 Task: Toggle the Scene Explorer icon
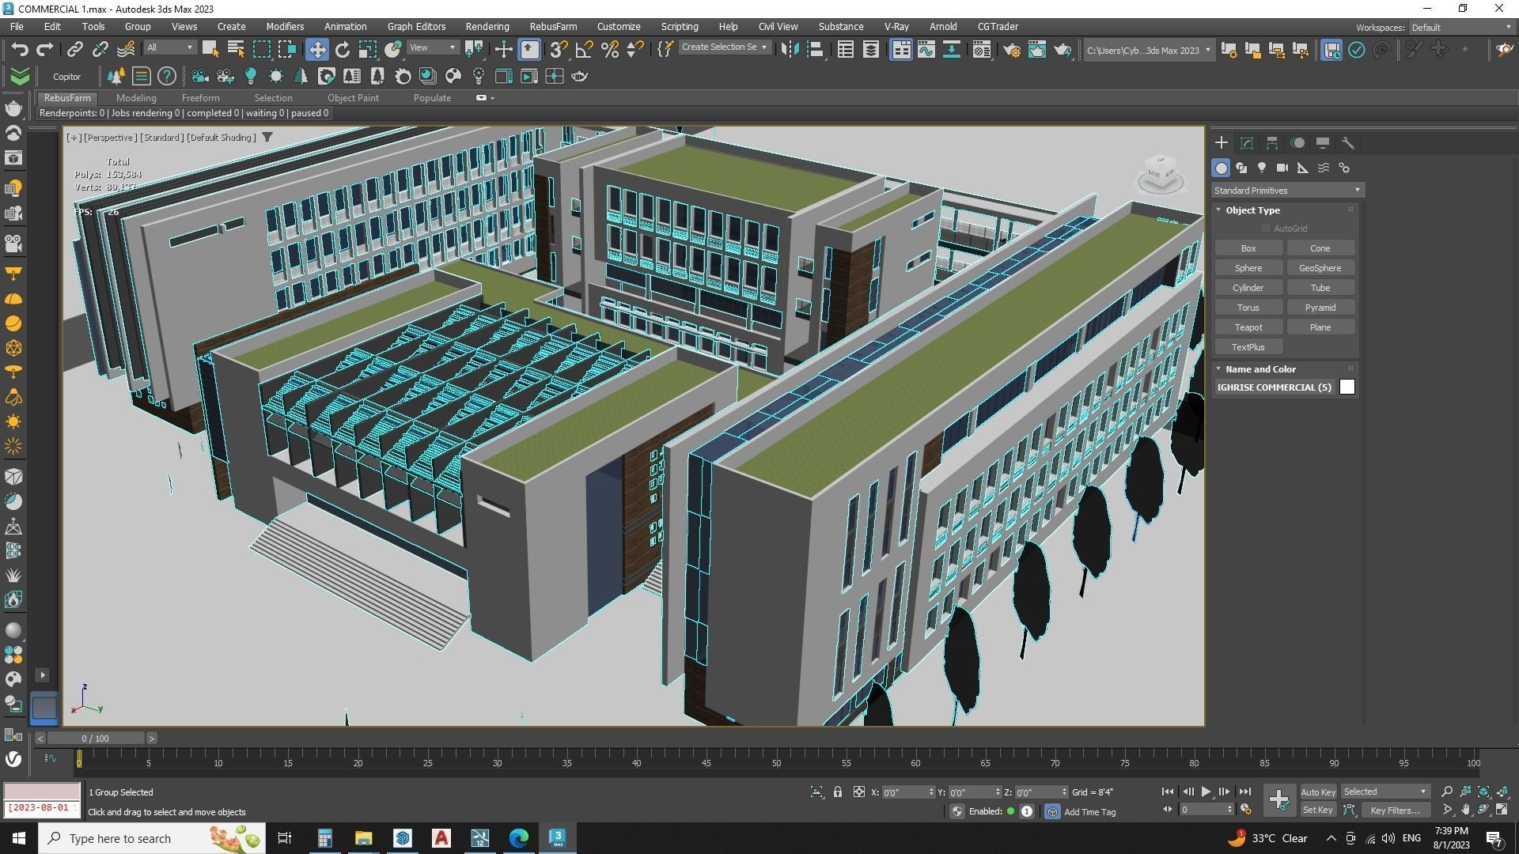click(845, 49)
